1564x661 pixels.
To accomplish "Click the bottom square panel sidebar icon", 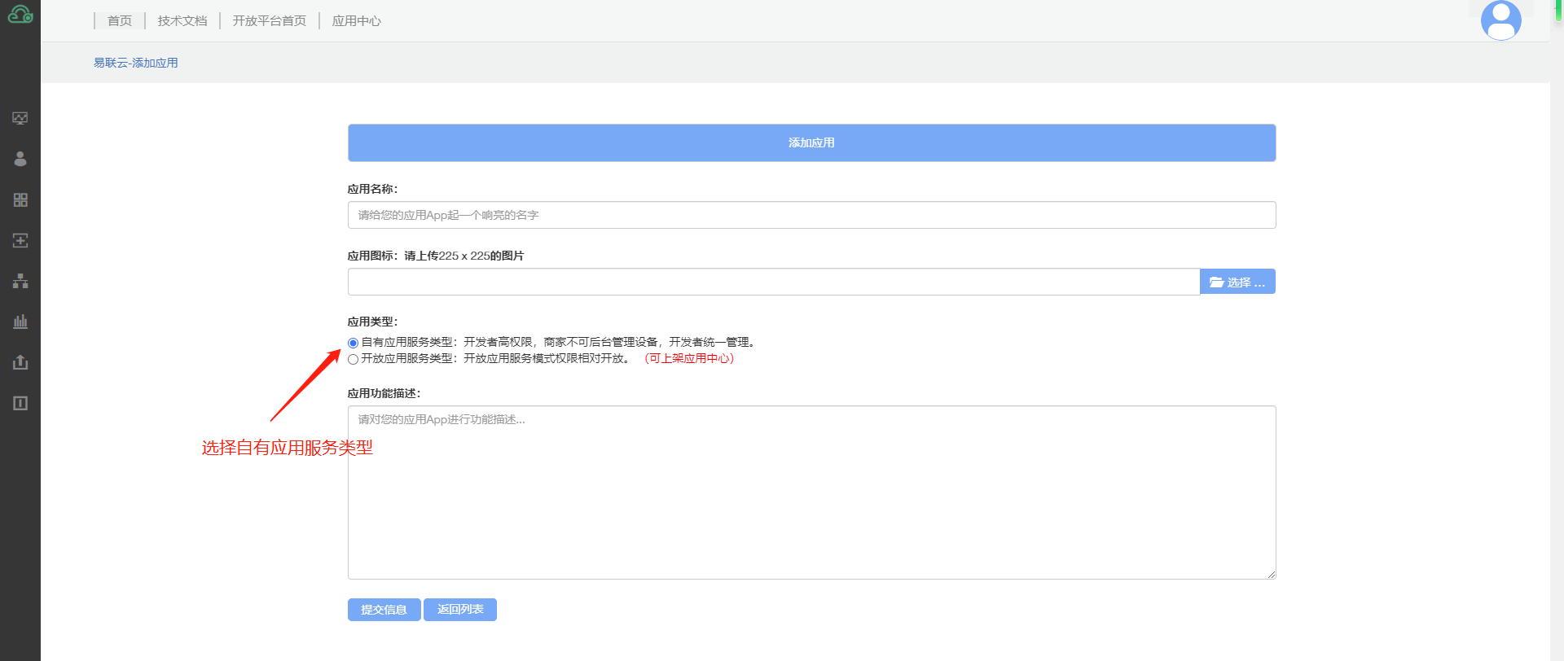I will click(x=20, y=403).
